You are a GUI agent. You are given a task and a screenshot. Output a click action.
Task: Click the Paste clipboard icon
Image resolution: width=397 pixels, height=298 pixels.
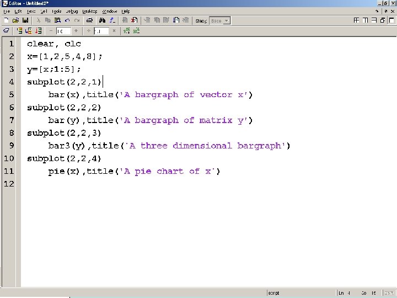click(57, 20)
